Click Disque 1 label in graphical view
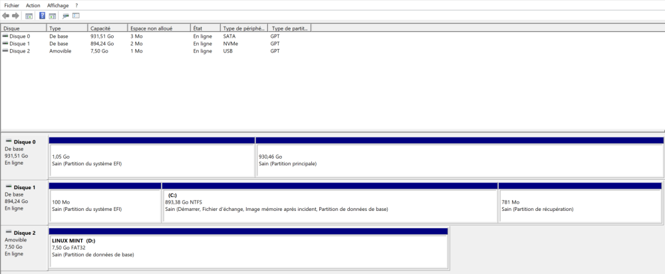Image resolution: width=665 pixels, height=274 pixels. point(25,187)
